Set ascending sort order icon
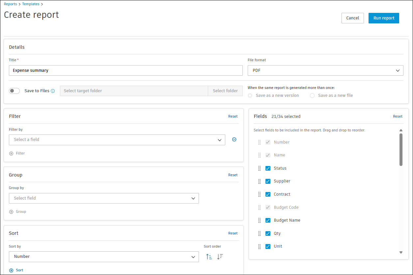Image resolution: width=413 pixels, height=275 pixels. click(x=209, y=257)
